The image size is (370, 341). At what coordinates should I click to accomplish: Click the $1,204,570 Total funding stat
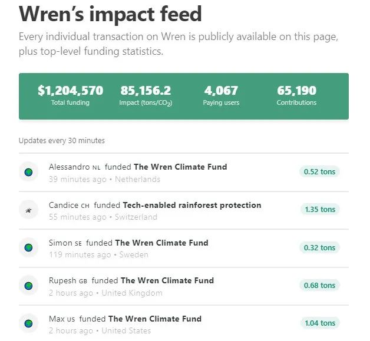pyautogui.click(x=70, y=95)
